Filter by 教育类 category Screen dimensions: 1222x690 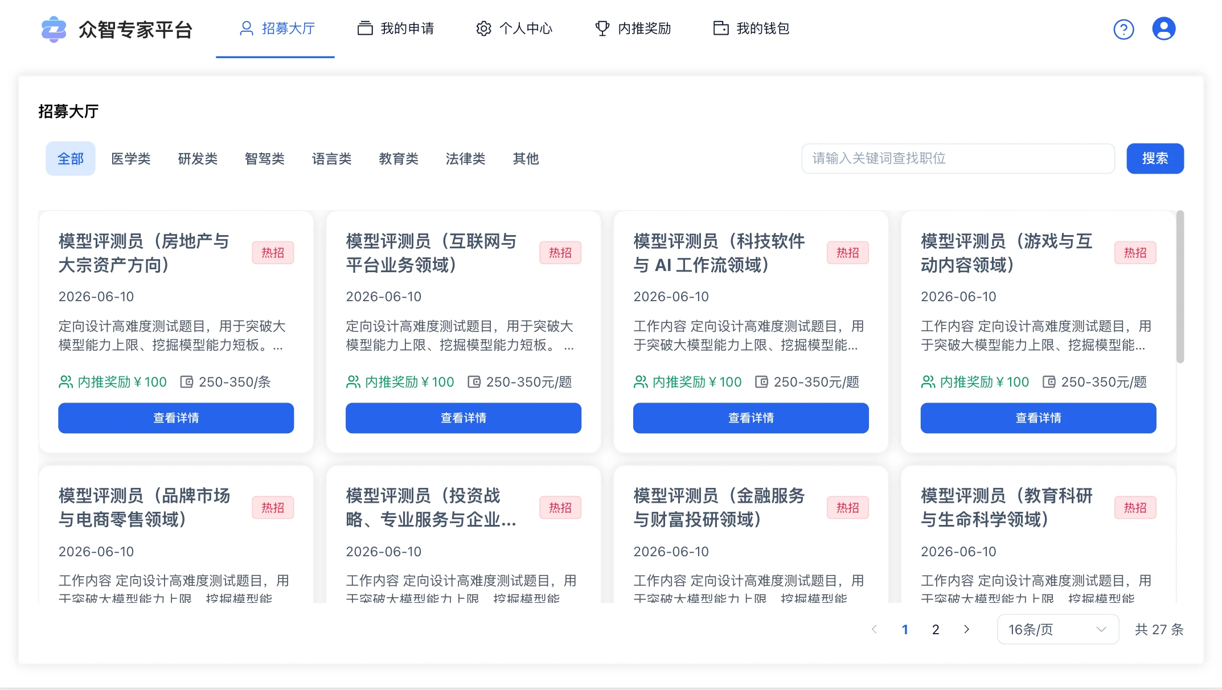(399, 159)
